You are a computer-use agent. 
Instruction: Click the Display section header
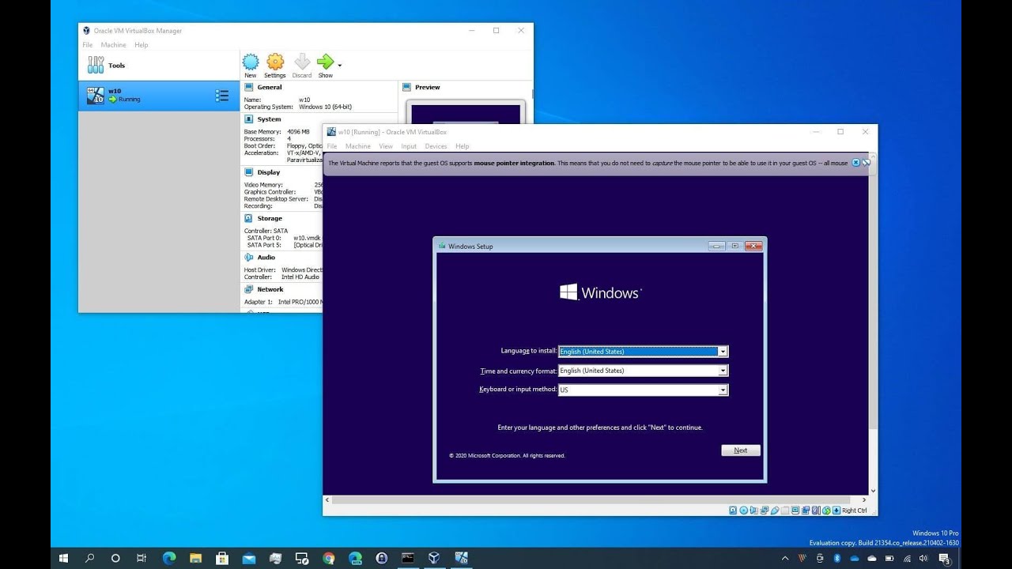point(269,172)
